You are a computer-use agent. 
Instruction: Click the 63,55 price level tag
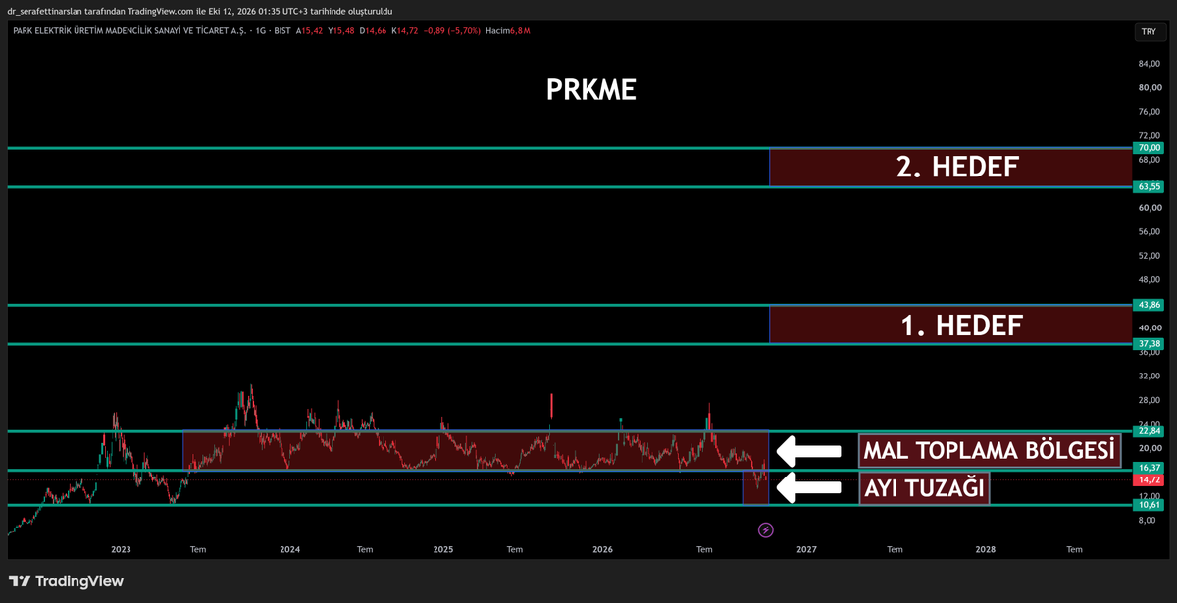click(1149, 186)
